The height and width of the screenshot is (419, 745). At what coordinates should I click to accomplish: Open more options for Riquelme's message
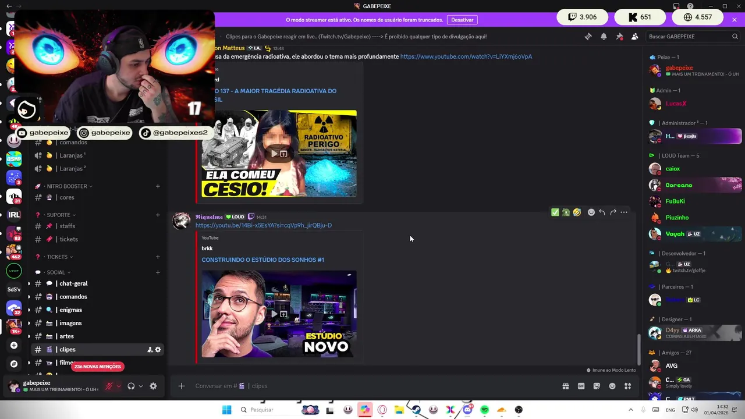click(x=624, y=212)
